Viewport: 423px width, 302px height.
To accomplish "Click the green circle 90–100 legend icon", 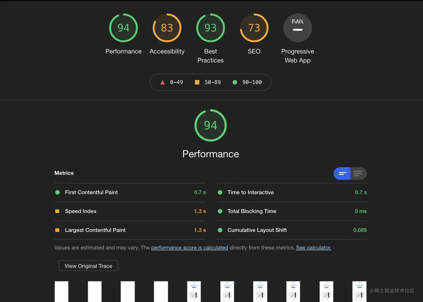I will (x=235, y=82).
